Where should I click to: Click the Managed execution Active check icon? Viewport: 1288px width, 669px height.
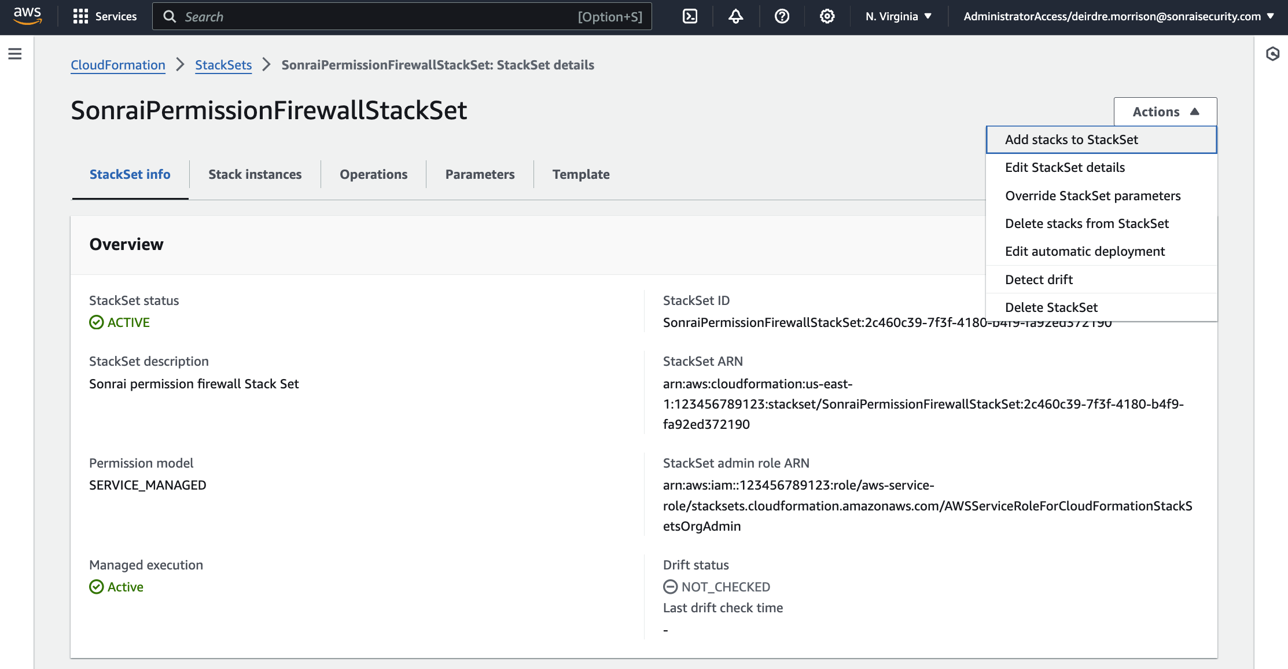(x=96, y=587)
